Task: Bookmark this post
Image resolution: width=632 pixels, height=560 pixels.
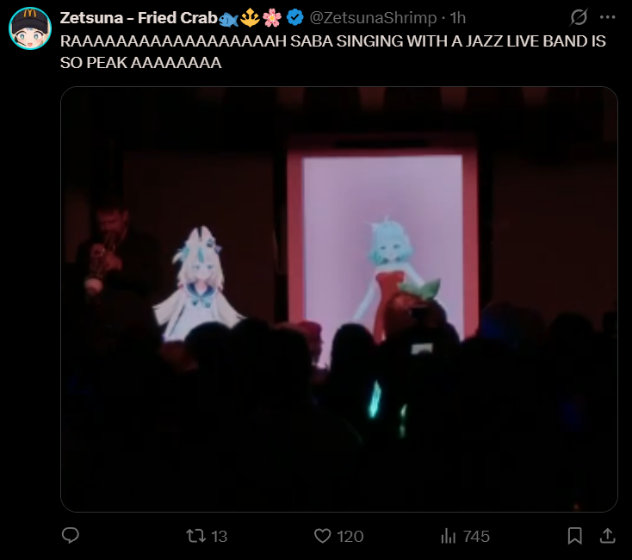Action: point(575,536)
